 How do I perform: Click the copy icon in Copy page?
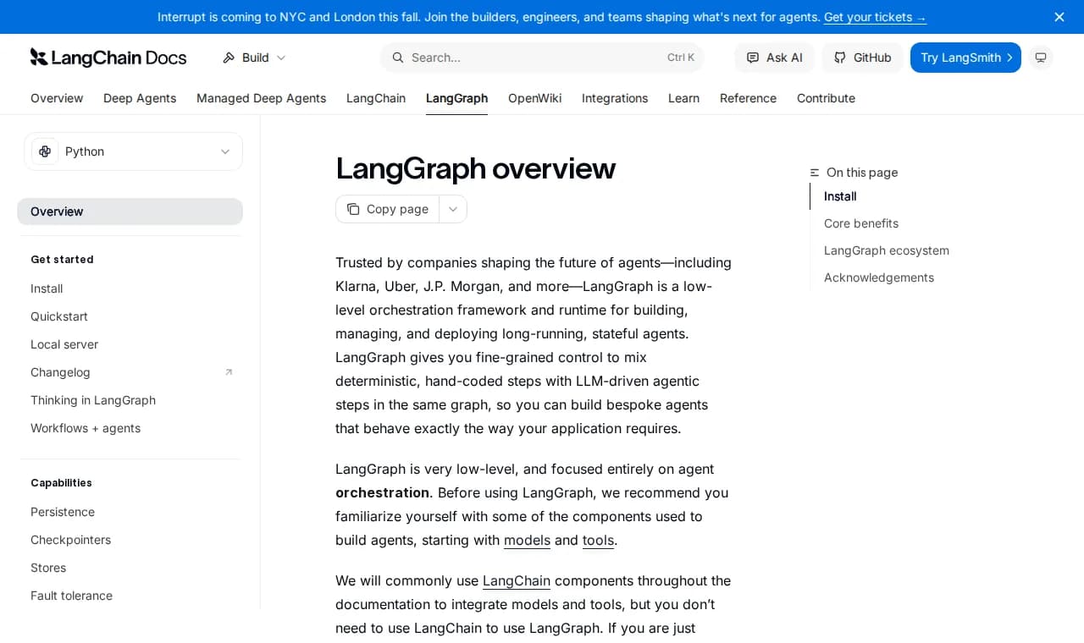[352, 209]
